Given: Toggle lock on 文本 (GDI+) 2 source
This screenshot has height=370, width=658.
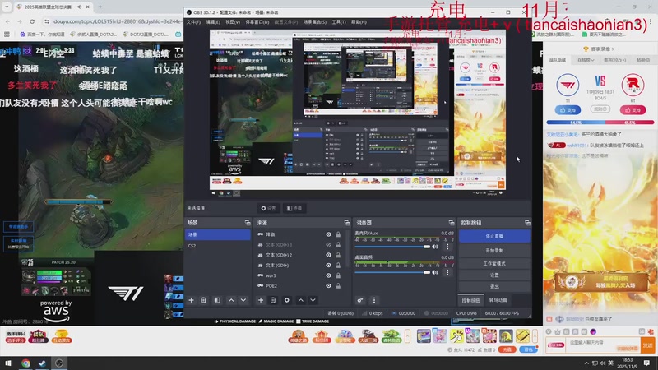Looking at the screenshot, I should [338, 255].
